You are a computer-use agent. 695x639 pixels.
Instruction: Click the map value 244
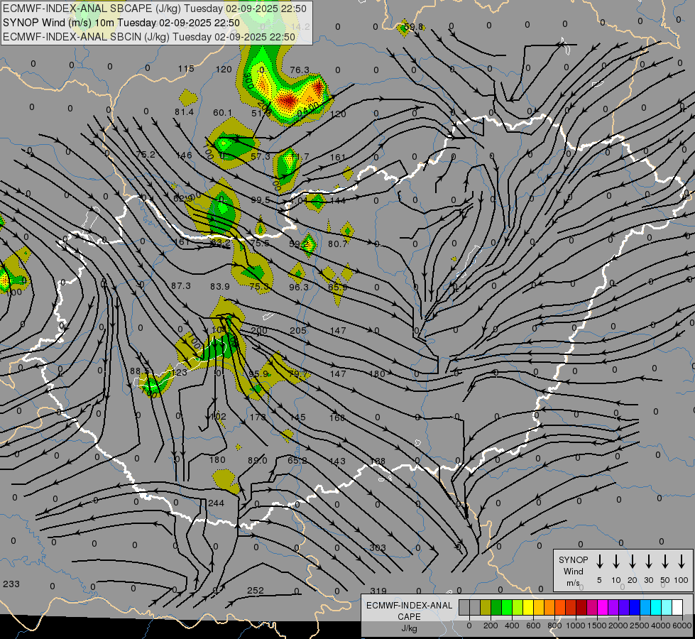pos(216,503)
